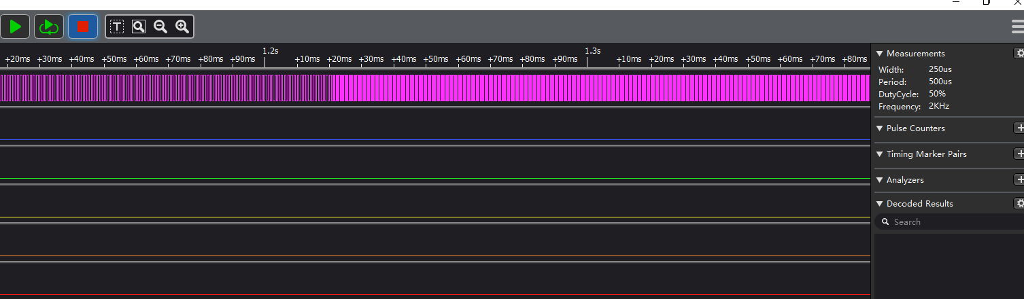The image size is (1024, 299).
Task: Collapse the Pulse Counters section
Action: coord(880,128)
